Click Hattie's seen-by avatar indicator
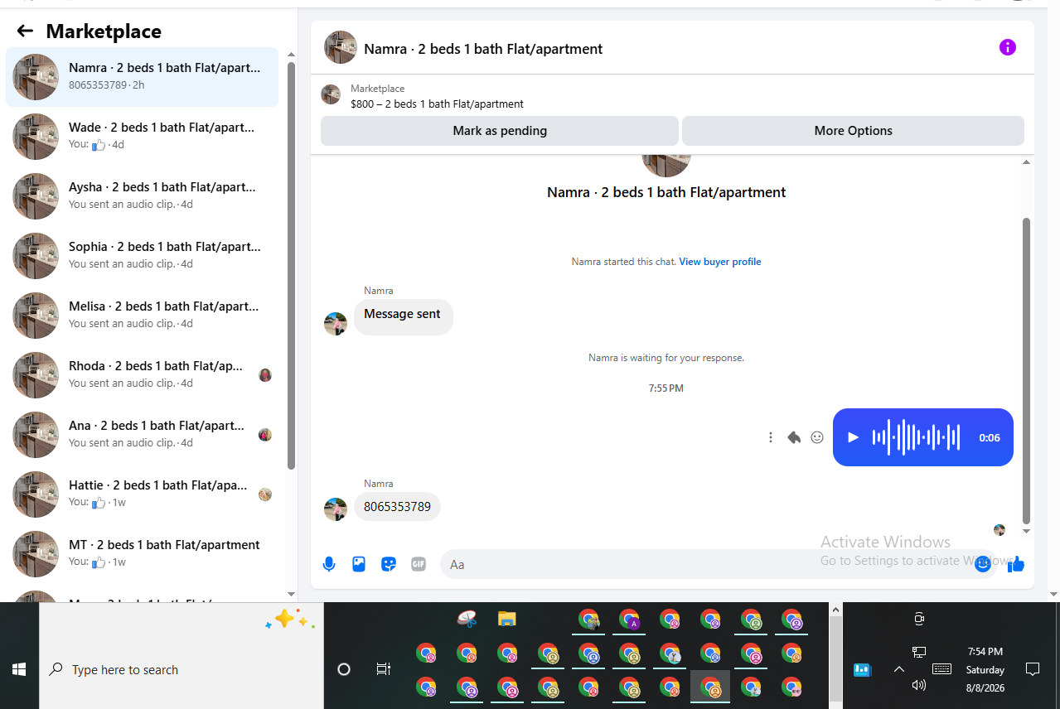The width and height of the screenshot is (1060, 709). click(x=265, y=494)
